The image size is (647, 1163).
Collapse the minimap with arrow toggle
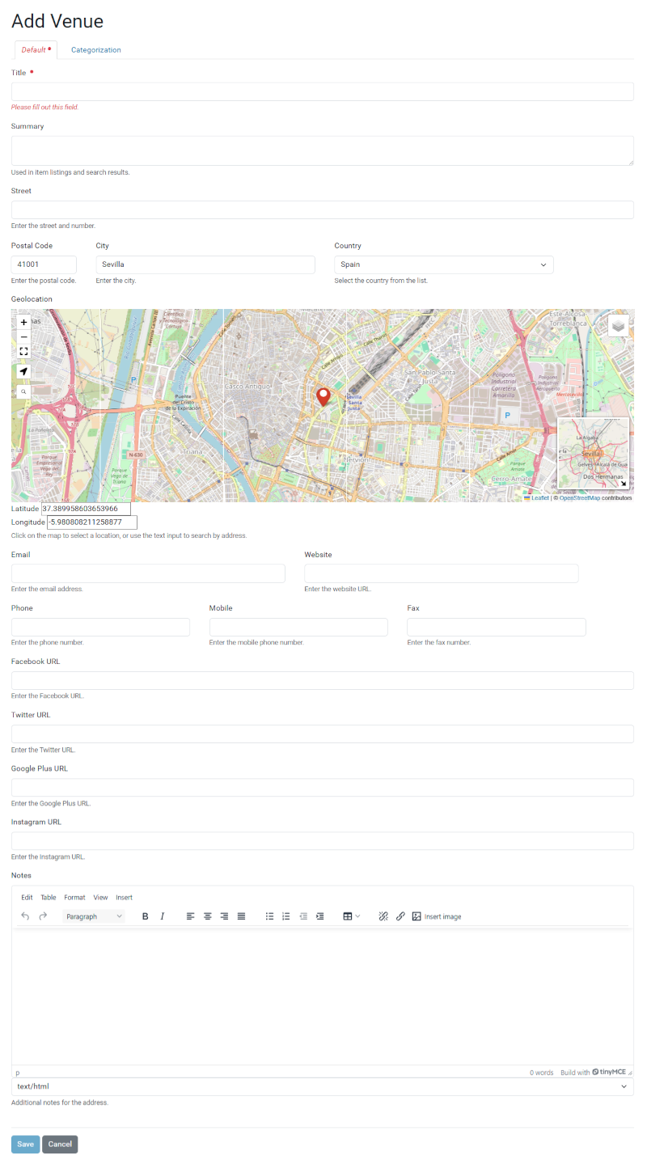[x=624, y=484]
